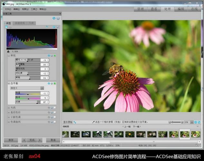Click the 色泽 green-magenta tint slider
The width and height of the screenshot is (204, 161).
pos(28,98)
